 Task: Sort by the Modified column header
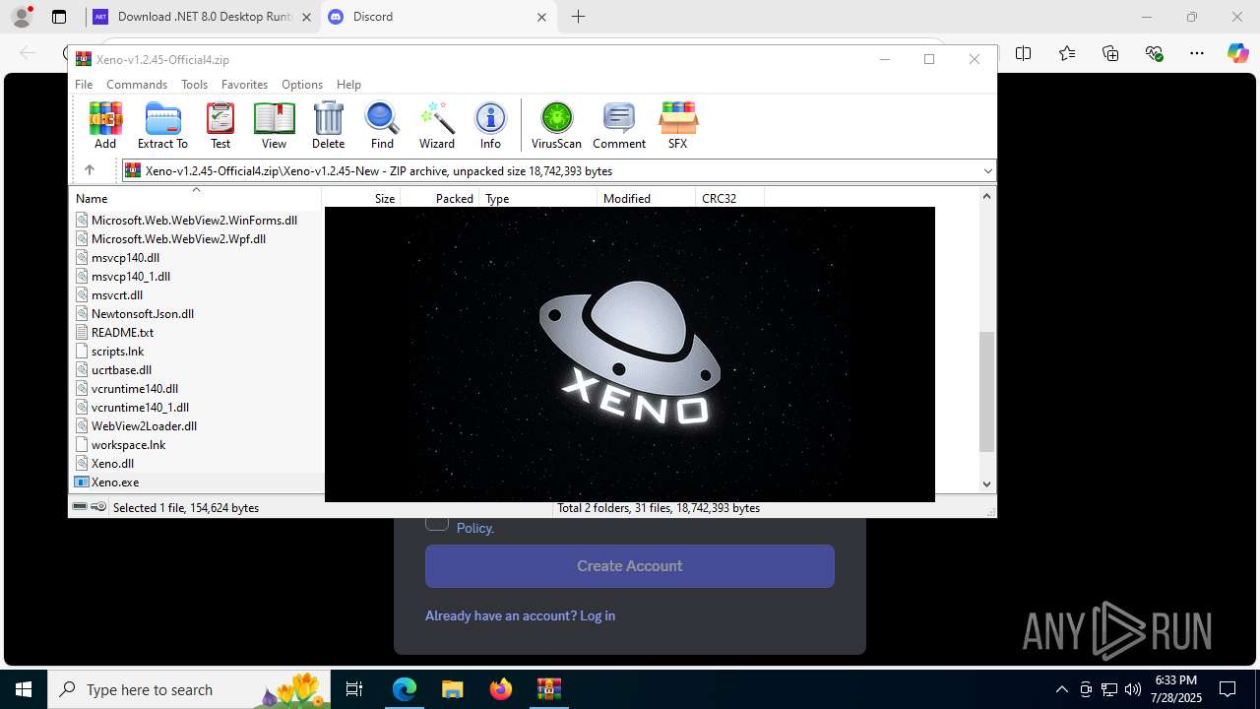(647, 198)
